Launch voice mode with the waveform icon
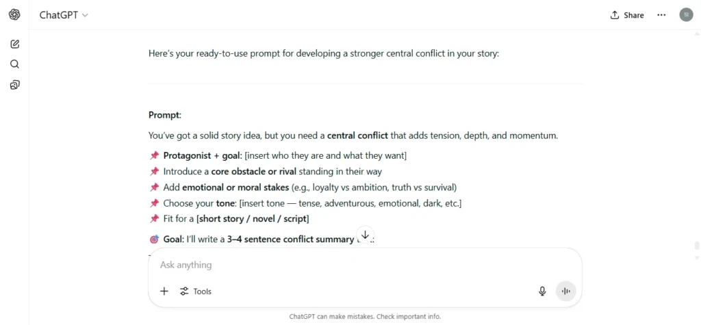Viewport: 701px width, 325px height. [x=566, y=291]
